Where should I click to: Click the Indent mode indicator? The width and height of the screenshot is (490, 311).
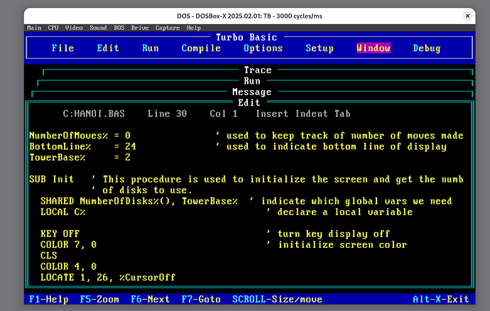pyautogui.click(x=311, y=114)
